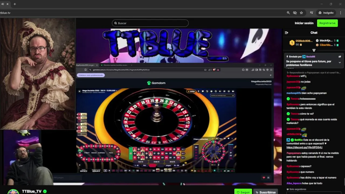Close the current browser tab
Screen dimensions: 345x194
click(7, 4)
